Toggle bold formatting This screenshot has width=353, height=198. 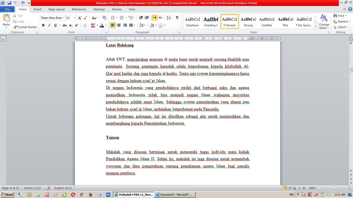[43, 25]
